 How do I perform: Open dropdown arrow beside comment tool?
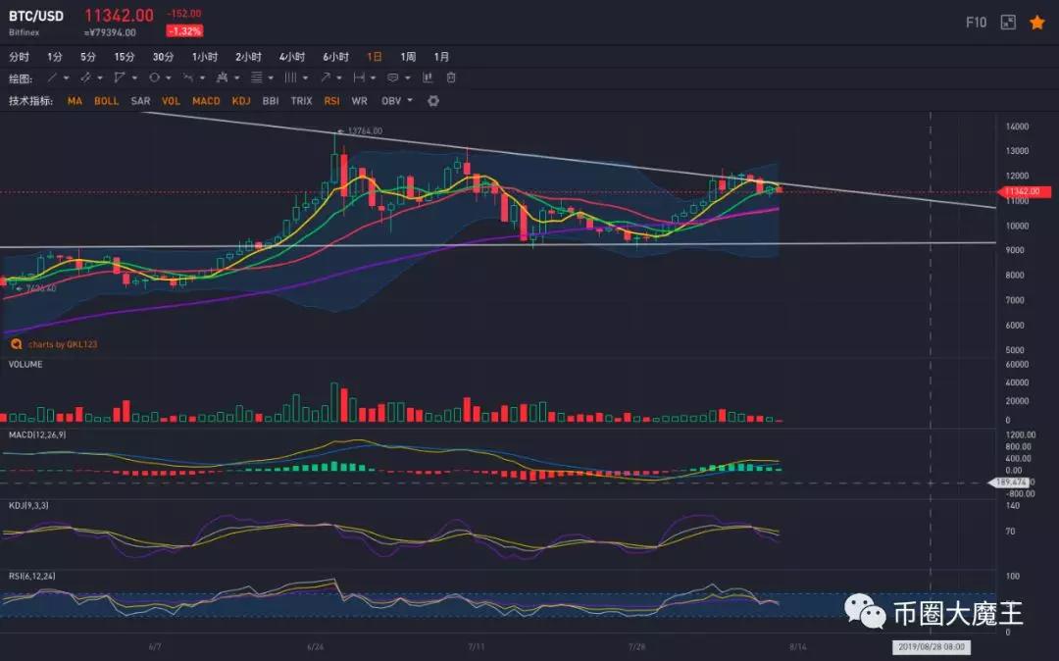tap(407, 78)
